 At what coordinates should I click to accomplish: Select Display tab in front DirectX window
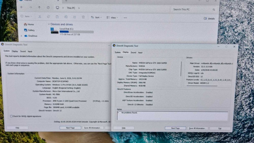[125, 52]
